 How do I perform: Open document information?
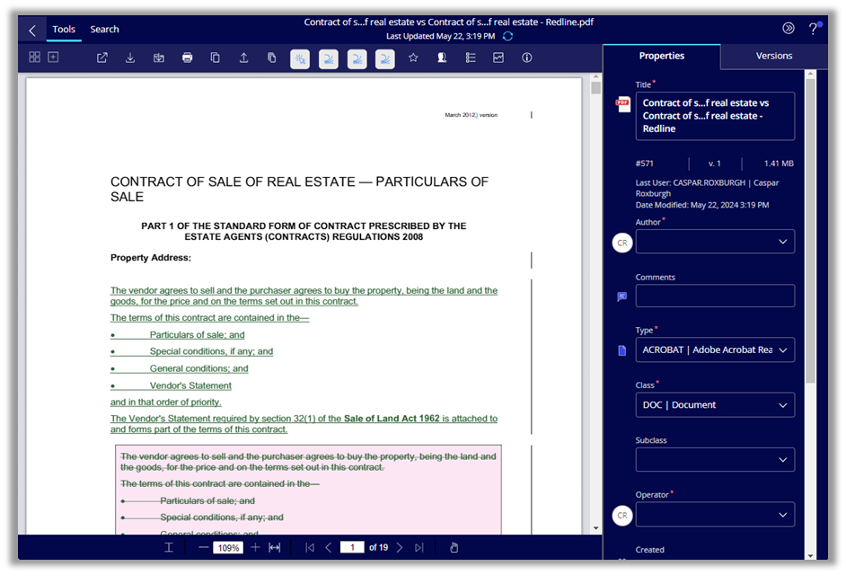click(x=527, y=57)
